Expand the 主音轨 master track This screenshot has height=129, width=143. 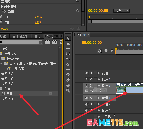coord(99,117)
